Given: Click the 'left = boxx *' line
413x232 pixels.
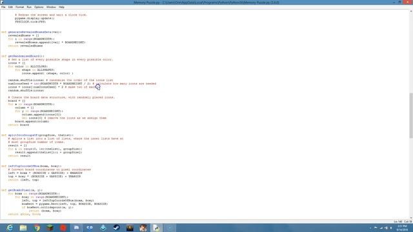Looking at the screenshot, I should click(x=45, y=173).
